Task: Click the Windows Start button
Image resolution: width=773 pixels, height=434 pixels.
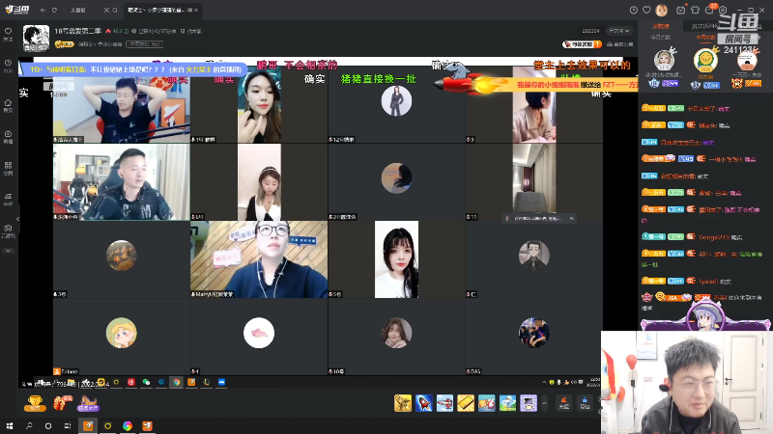Action: 10,425
